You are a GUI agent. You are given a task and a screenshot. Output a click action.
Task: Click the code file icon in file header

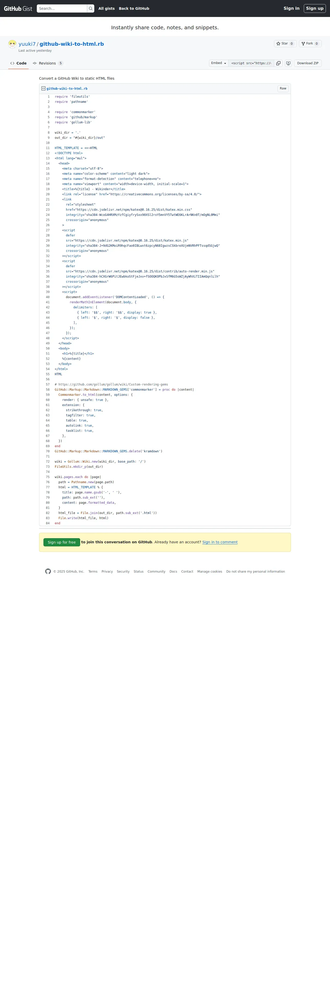[43, 88]
